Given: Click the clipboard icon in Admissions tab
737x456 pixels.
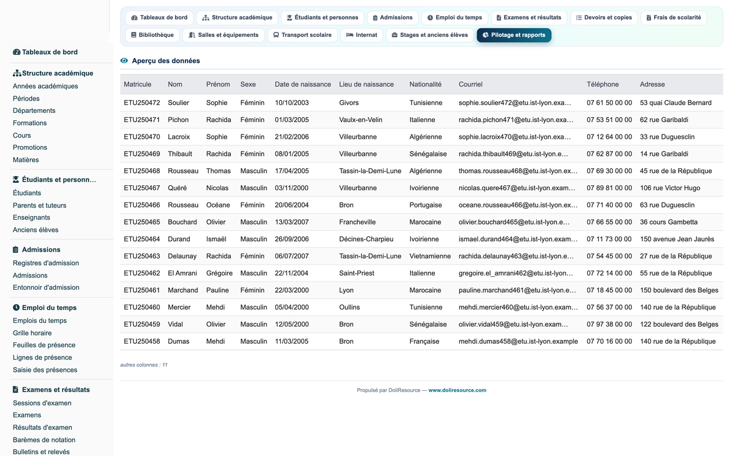Looking at the screenshot, I should [x=375, y=18].
